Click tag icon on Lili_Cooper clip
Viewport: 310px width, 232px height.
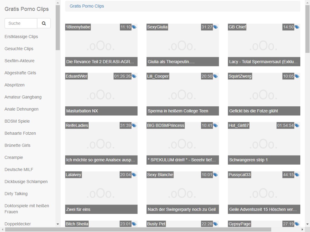tap(216, 76)
